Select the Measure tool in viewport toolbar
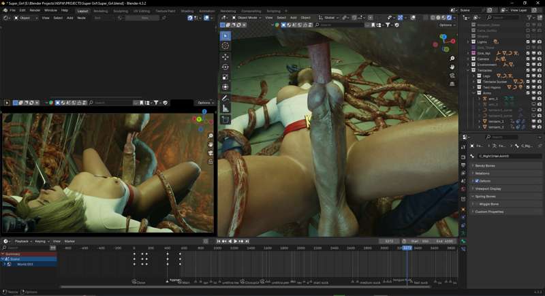Viewport: 545px width, 296px height. pos(225,108)
